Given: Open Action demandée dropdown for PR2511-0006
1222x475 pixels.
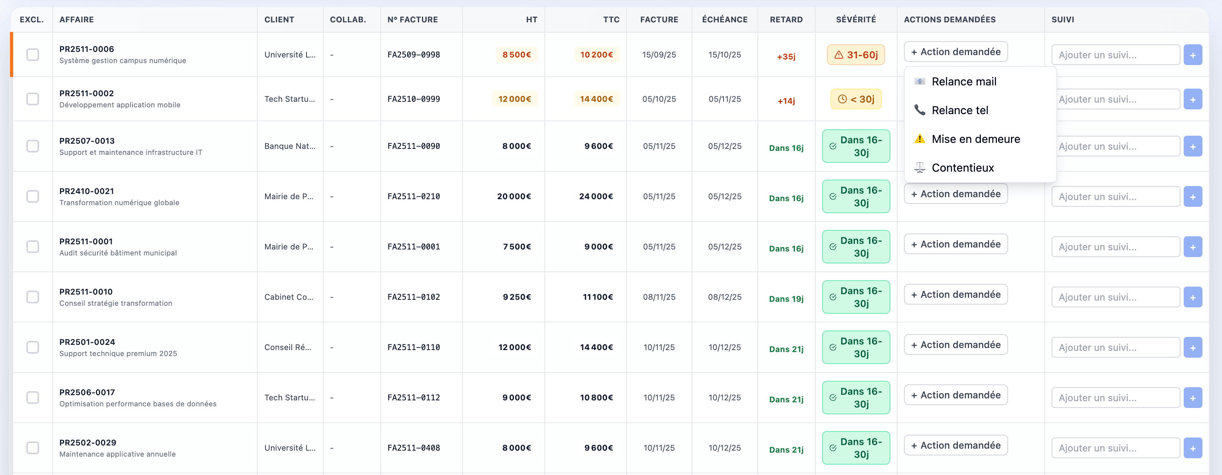Looking at the screenshot, I should (955, 52).
